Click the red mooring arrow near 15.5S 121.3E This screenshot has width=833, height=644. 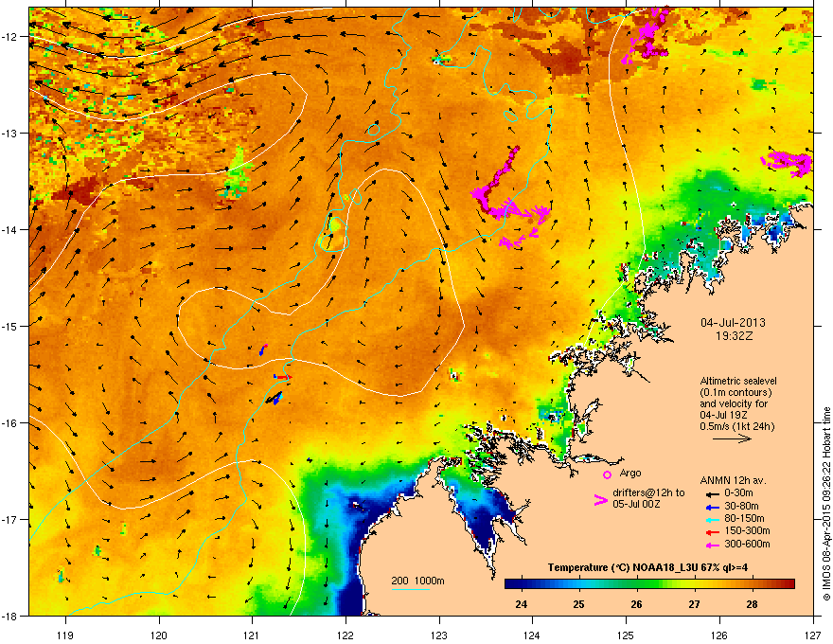[x=284, y=377]
